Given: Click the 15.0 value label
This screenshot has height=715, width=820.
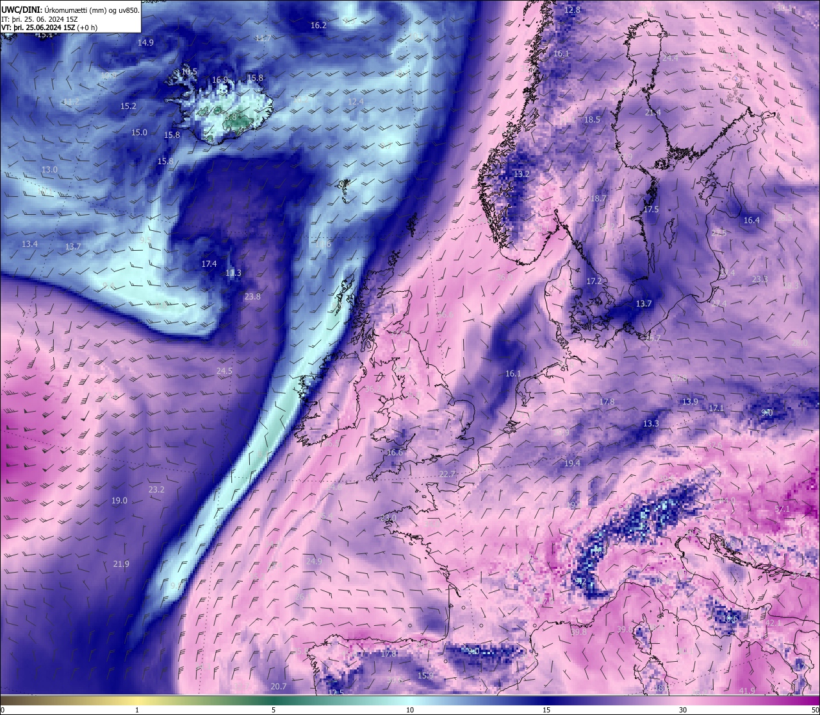Looking at the screenshot, I should click(139, 133).
